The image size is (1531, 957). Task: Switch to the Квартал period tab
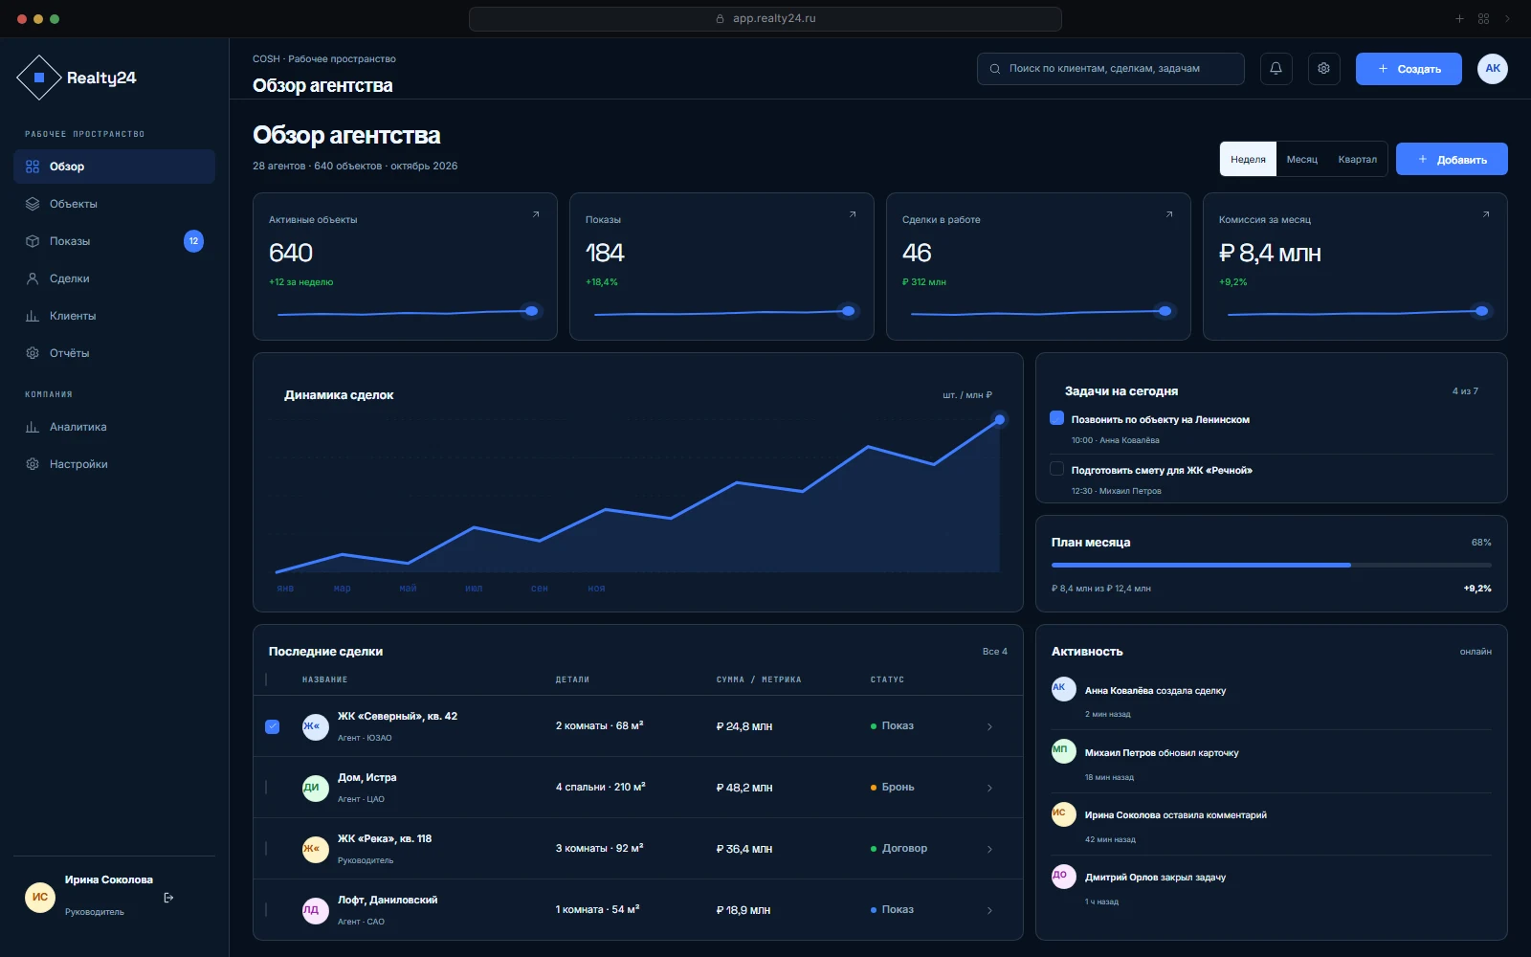[x=1357, y=160]
